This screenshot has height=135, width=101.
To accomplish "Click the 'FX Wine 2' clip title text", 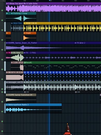I will coord(81,43).
